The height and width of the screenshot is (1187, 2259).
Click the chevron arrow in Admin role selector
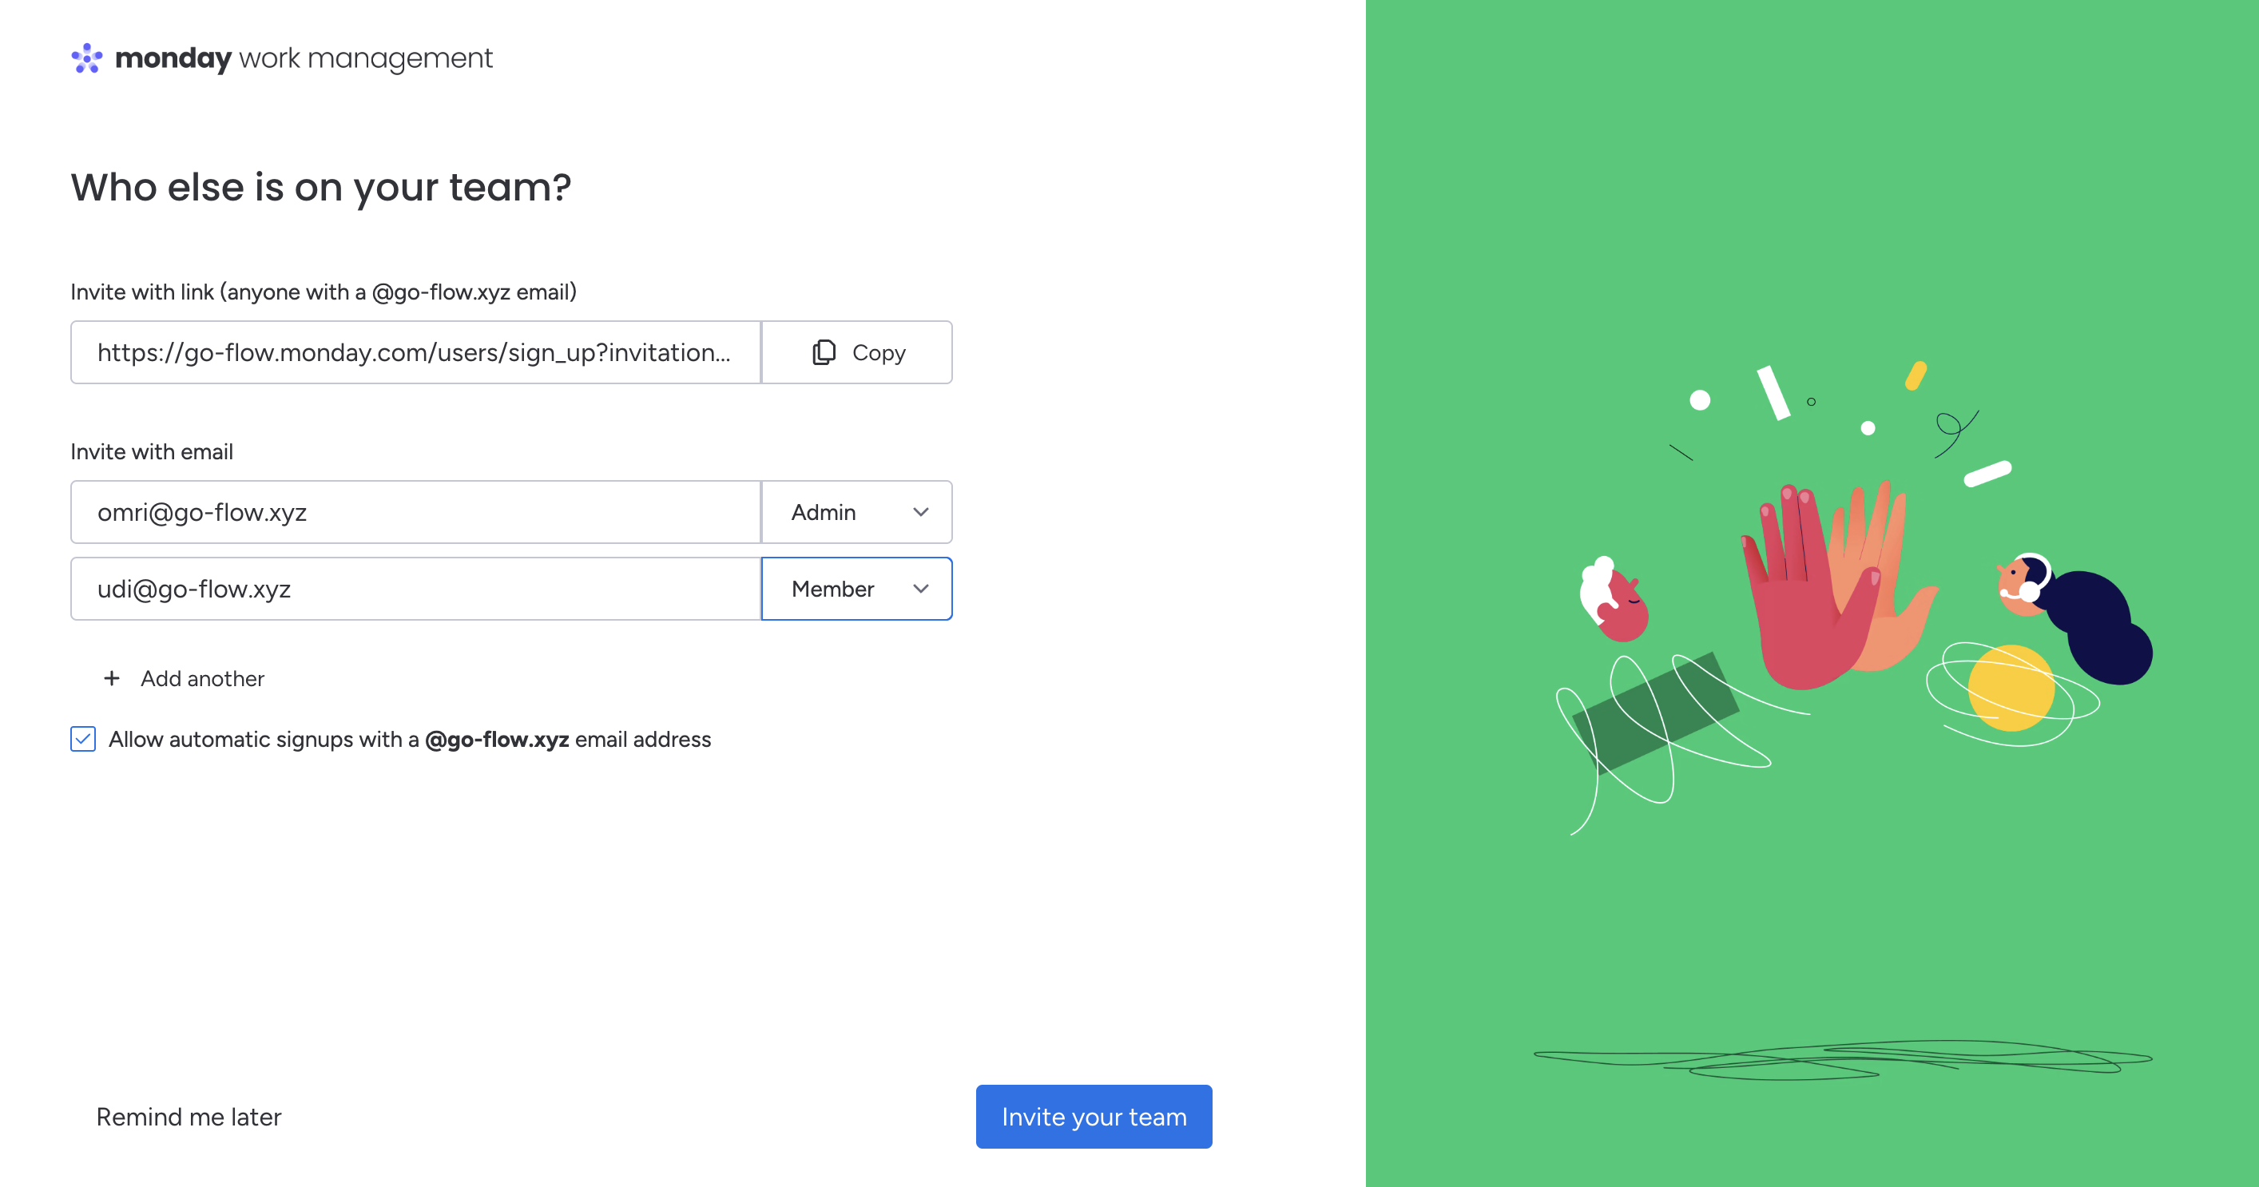point(920,512)
